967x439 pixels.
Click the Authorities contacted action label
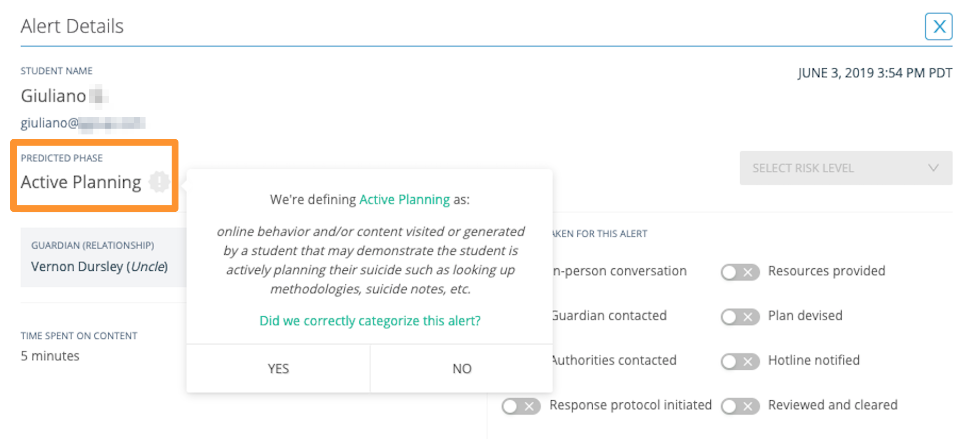[614, 360]
